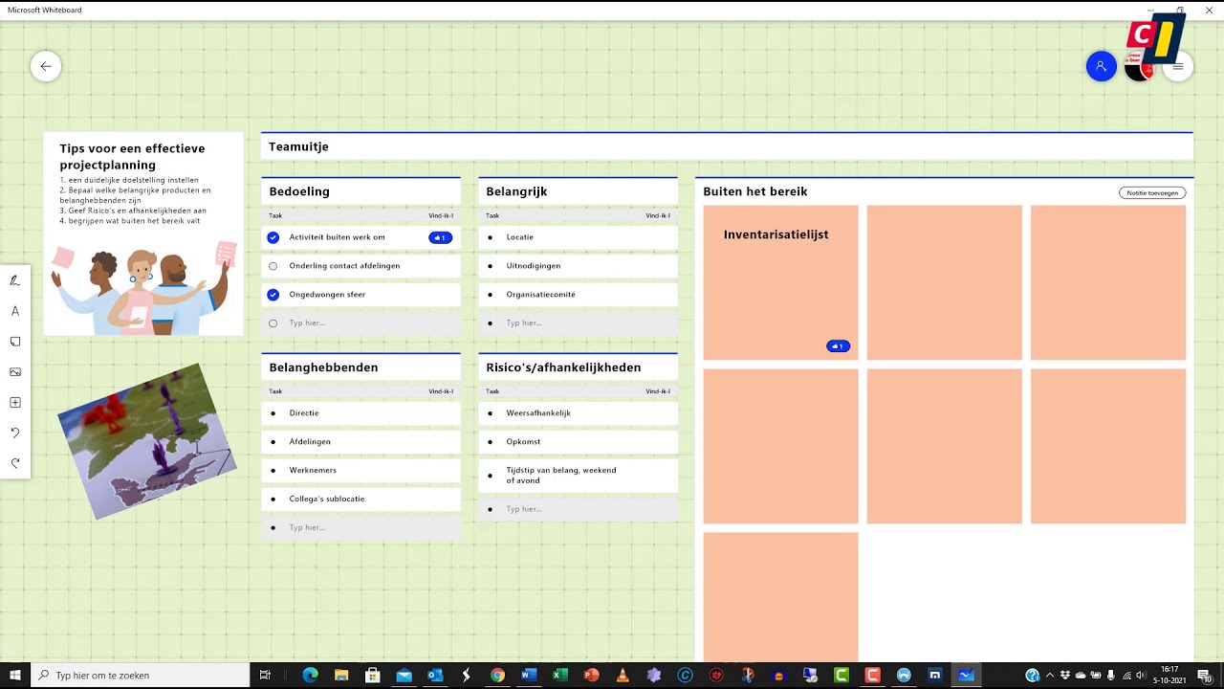Select the Tips voor projectplanning card
Image resolution: width=1224 pixels, height=689 pixels.
coord(143,233)
